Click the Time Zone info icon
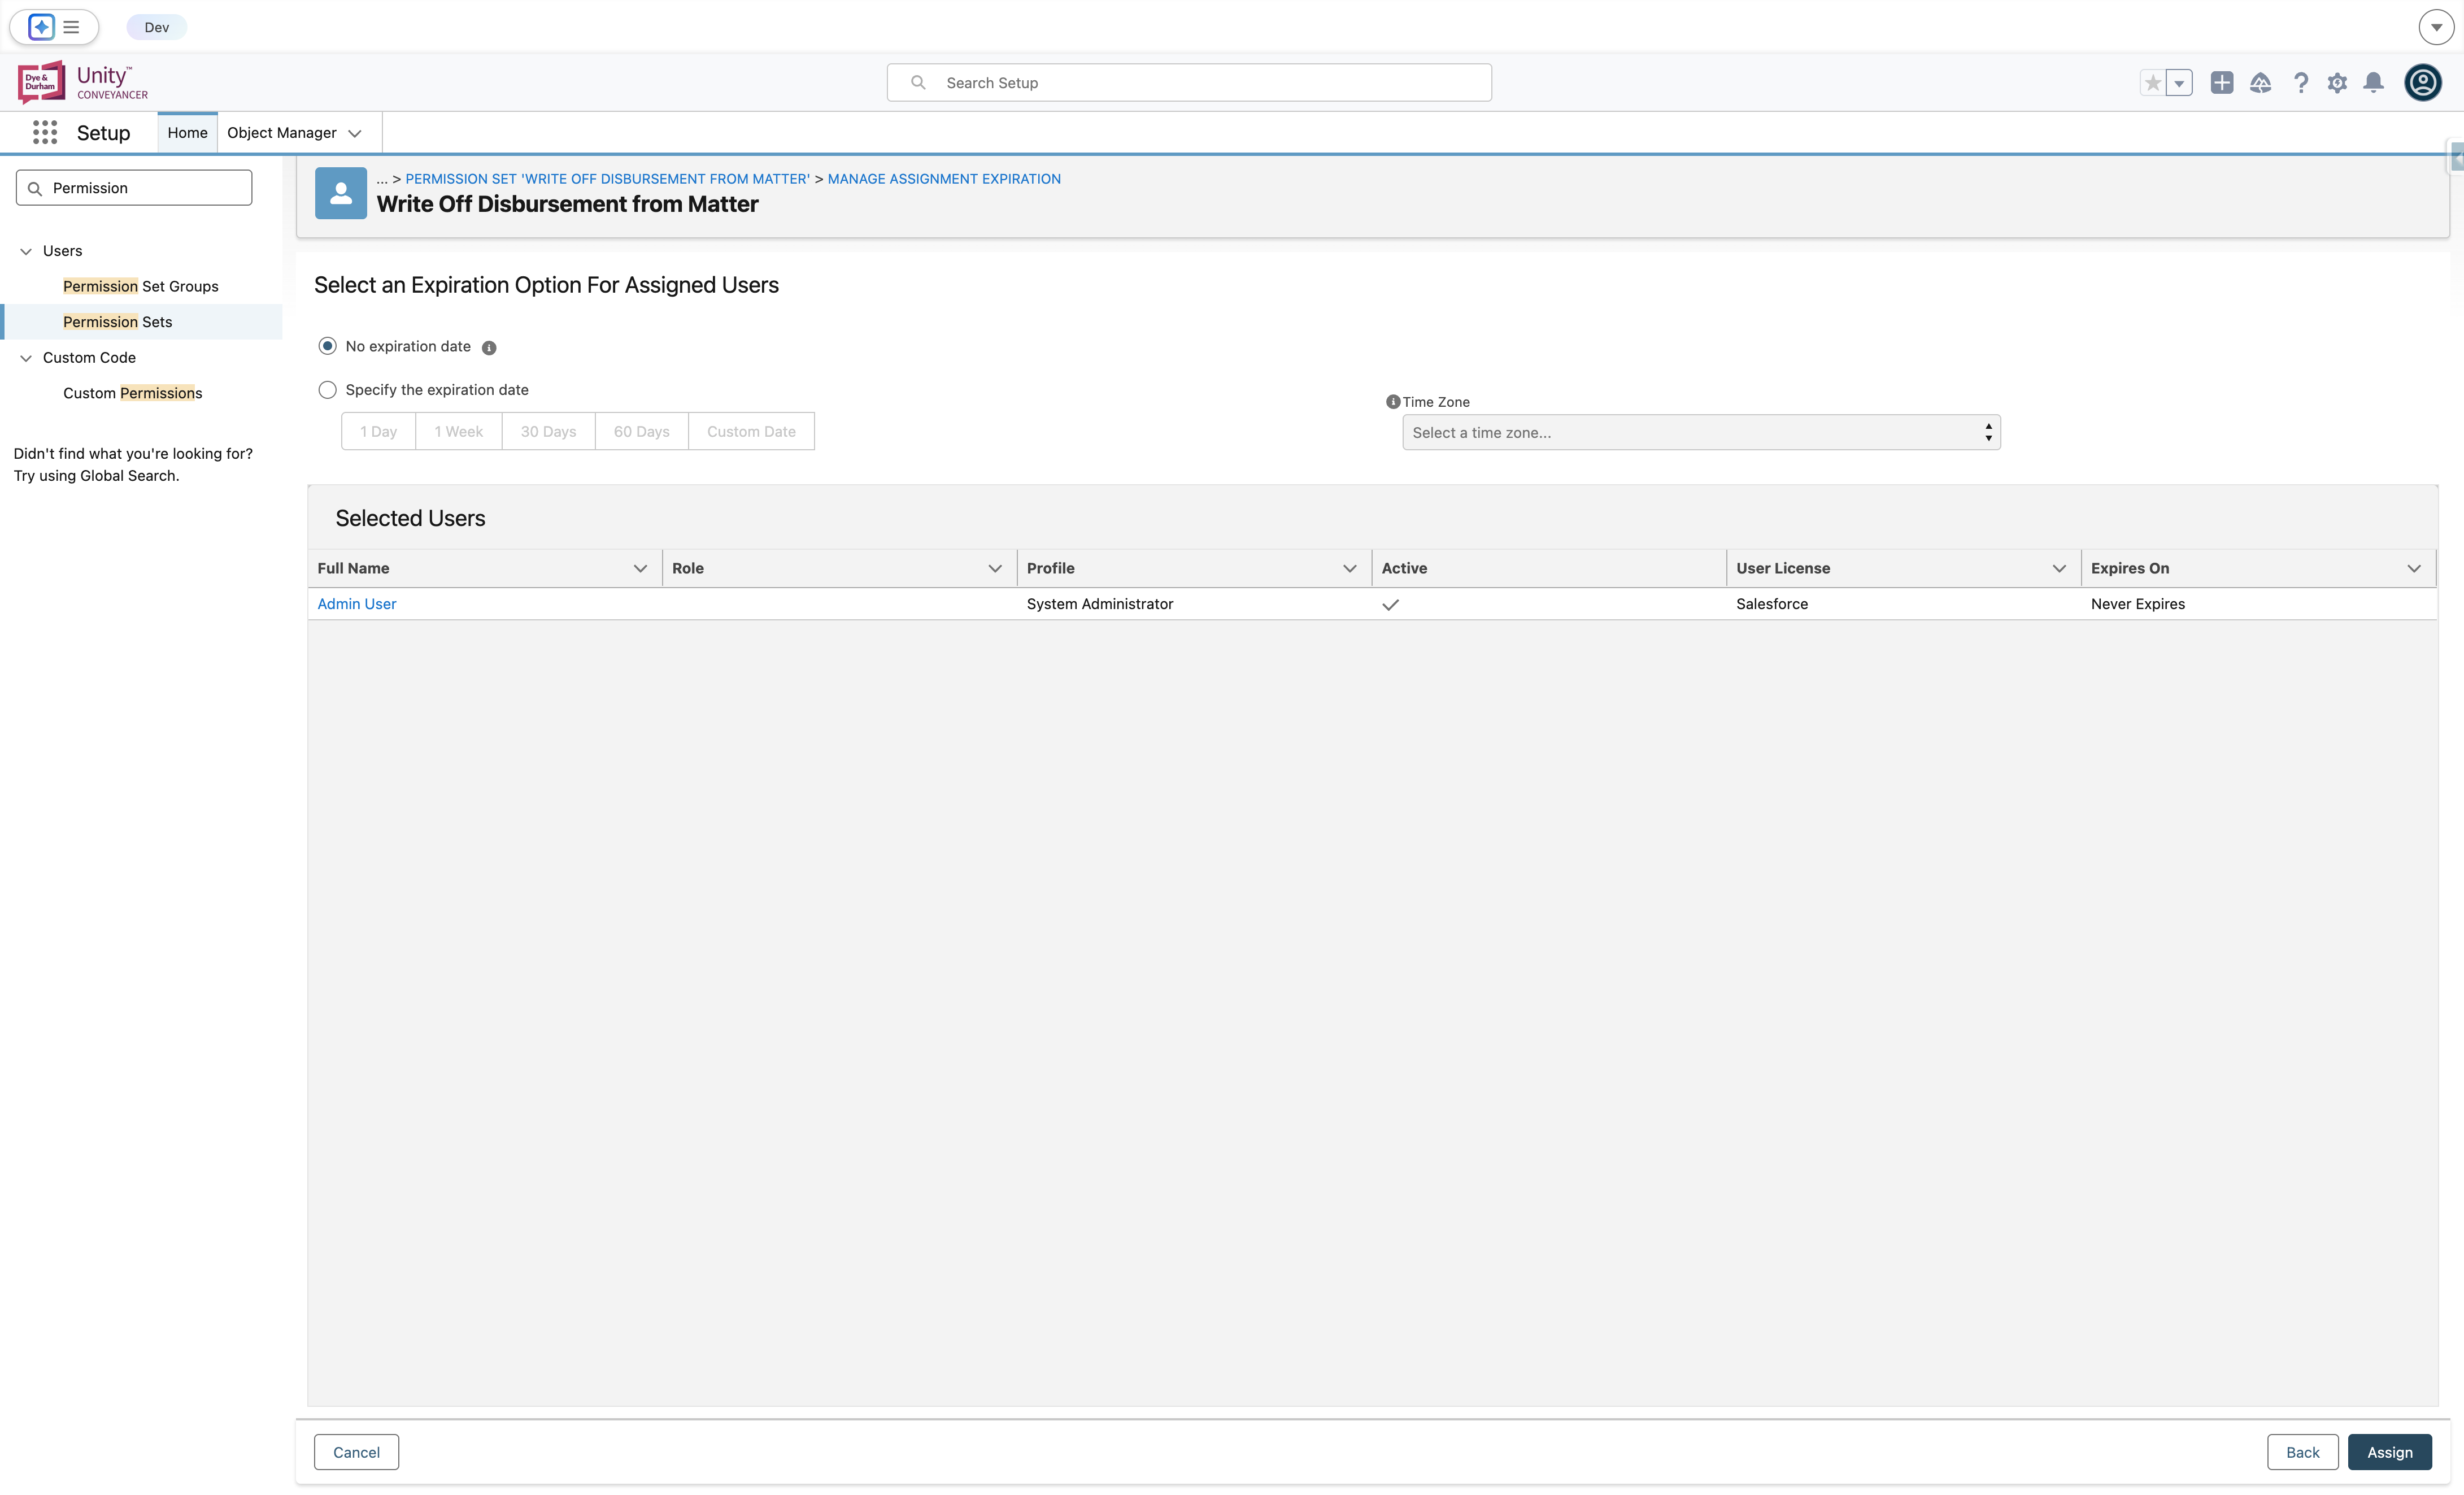This screenshot has height=1495, width=2464. tap(1392, 402)
